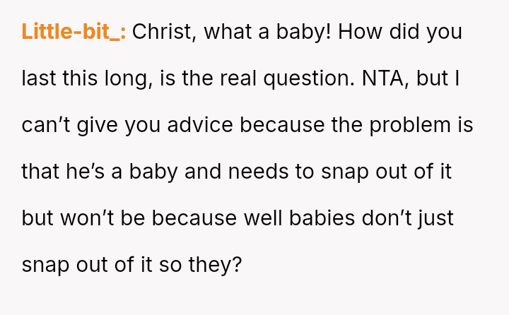Image resolution: width=509 pixels, height=315 pixels.
Task: Click the word "can't" starting the third line
Action: [x=41, y=126]
